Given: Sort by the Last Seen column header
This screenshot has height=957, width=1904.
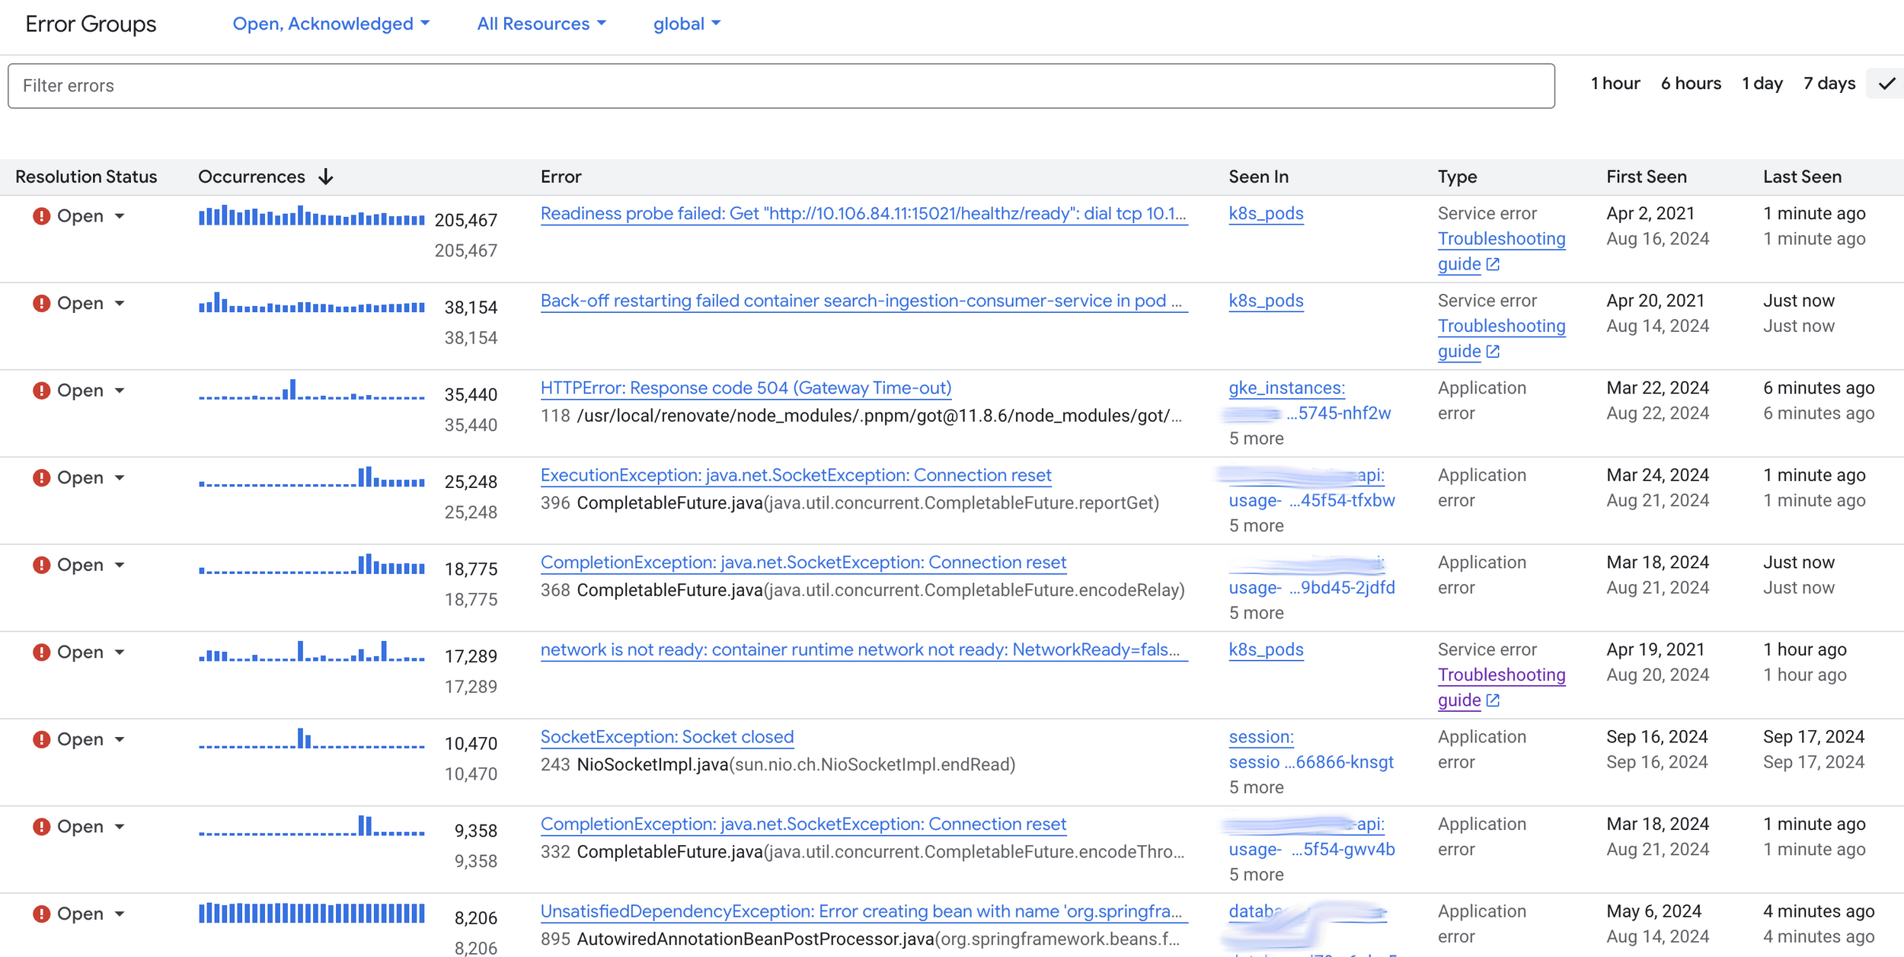Looking at the screenshot, I should point(1801,177).
